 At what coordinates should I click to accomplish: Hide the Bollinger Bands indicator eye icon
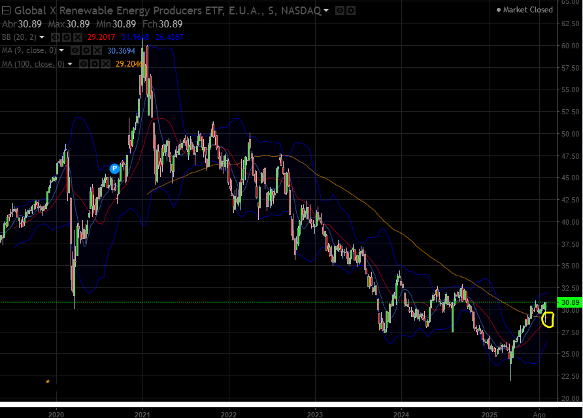tap(56, 37)
